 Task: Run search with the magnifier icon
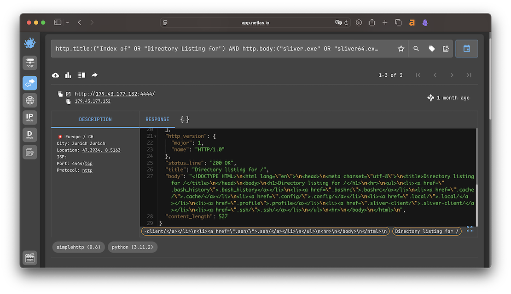416,48
